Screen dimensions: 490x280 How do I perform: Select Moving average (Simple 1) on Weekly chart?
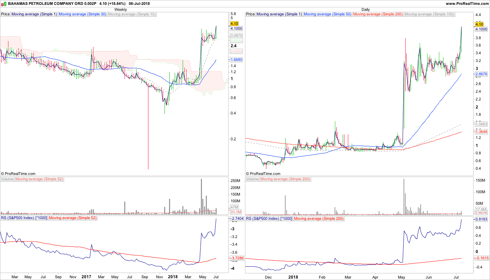coord(34,14)
